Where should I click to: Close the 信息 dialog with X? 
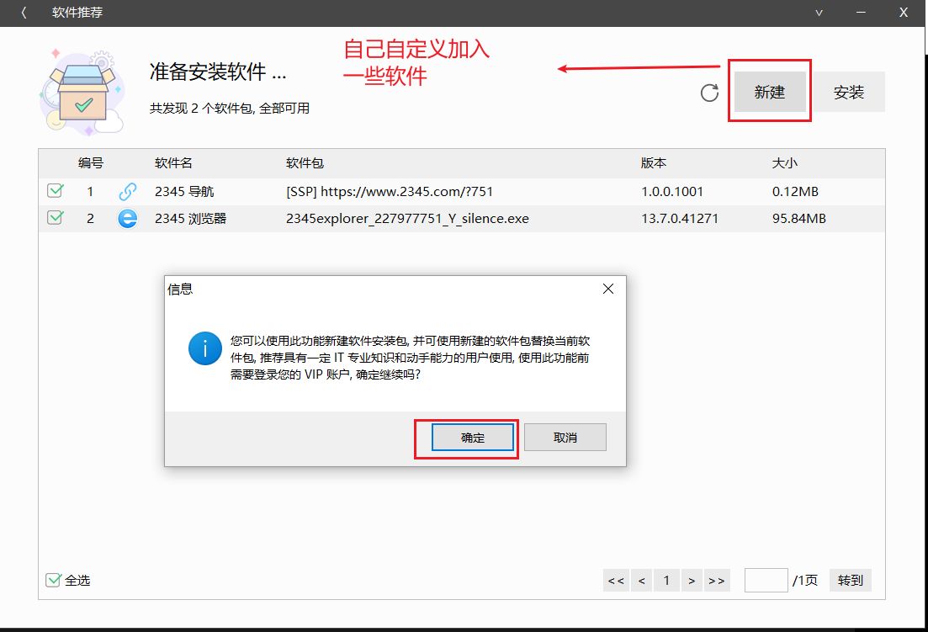(608, 289)
